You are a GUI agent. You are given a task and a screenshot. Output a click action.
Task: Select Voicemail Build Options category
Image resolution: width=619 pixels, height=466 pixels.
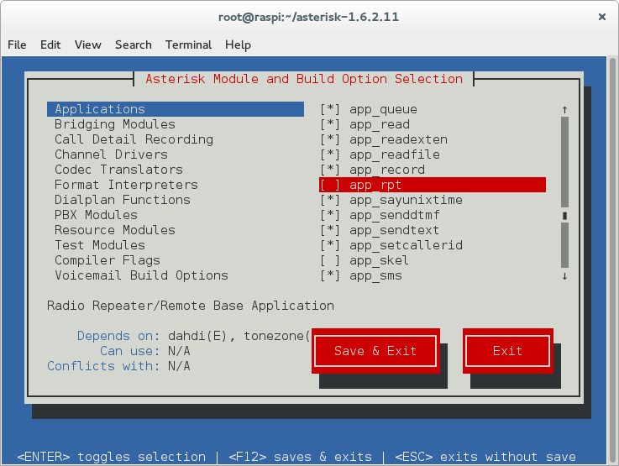[141, 275]
